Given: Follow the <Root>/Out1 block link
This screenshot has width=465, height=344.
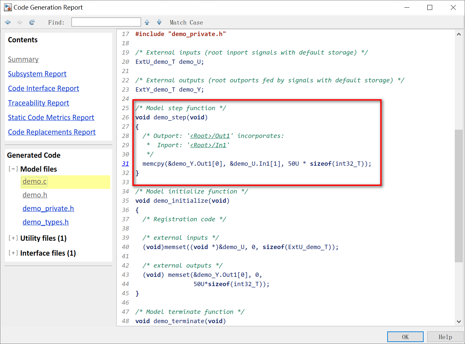Looking at the screenshot, I should pyautogui.click(x=210, y=136).
